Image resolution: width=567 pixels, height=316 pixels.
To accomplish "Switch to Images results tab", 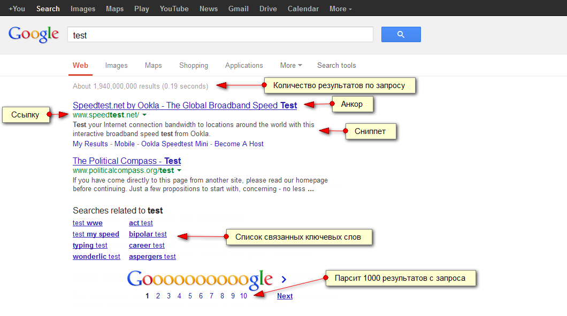I will point(117,65).
